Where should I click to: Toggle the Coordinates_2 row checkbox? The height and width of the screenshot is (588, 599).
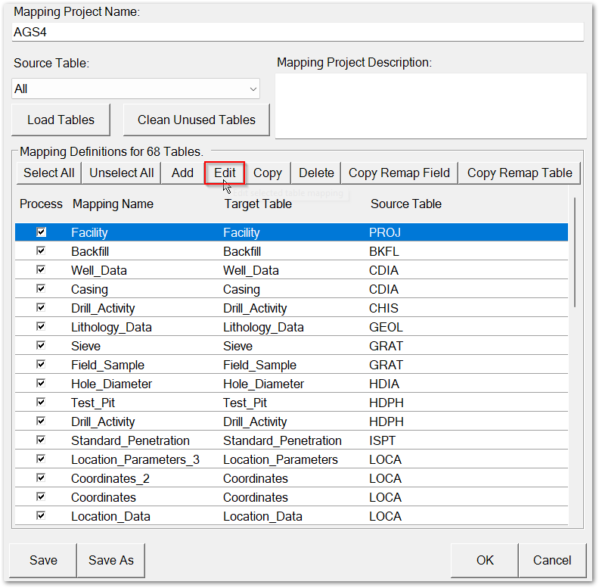pyautogui.click(x=41, y=478)
